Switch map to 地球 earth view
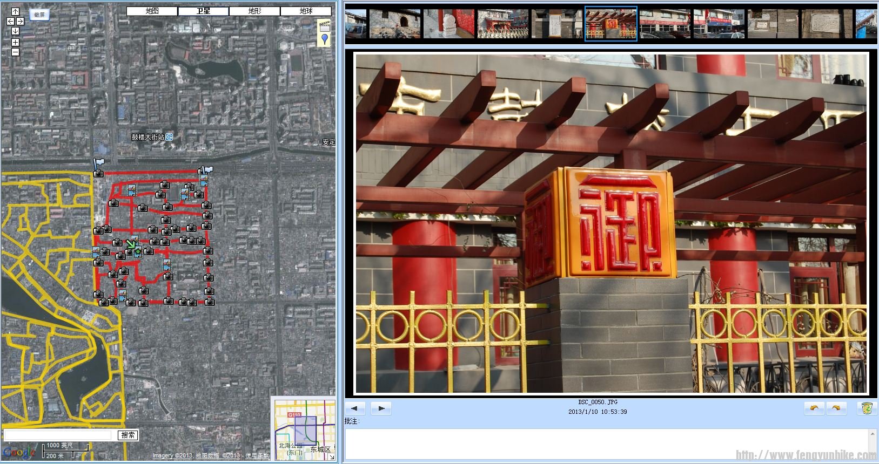Screen dimensions: 879x464 coord(306,11)
